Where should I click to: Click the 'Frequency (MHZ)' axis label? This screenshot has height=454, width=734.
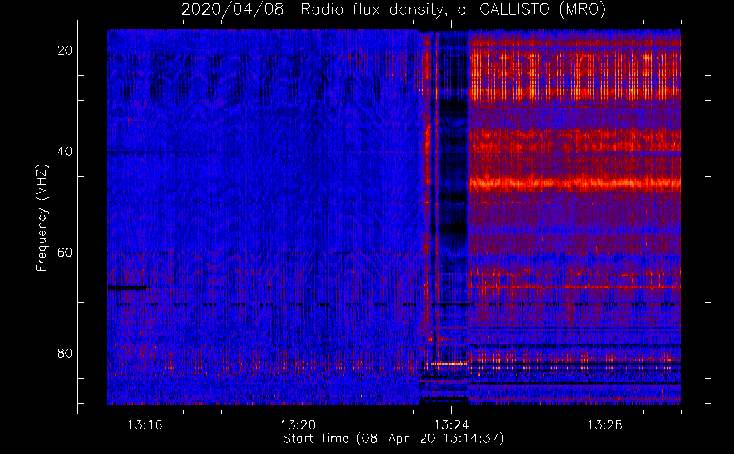42,218
